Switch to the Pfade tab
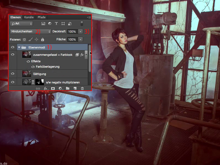Screen dimensions: 220x165 [x=42, y=17]
